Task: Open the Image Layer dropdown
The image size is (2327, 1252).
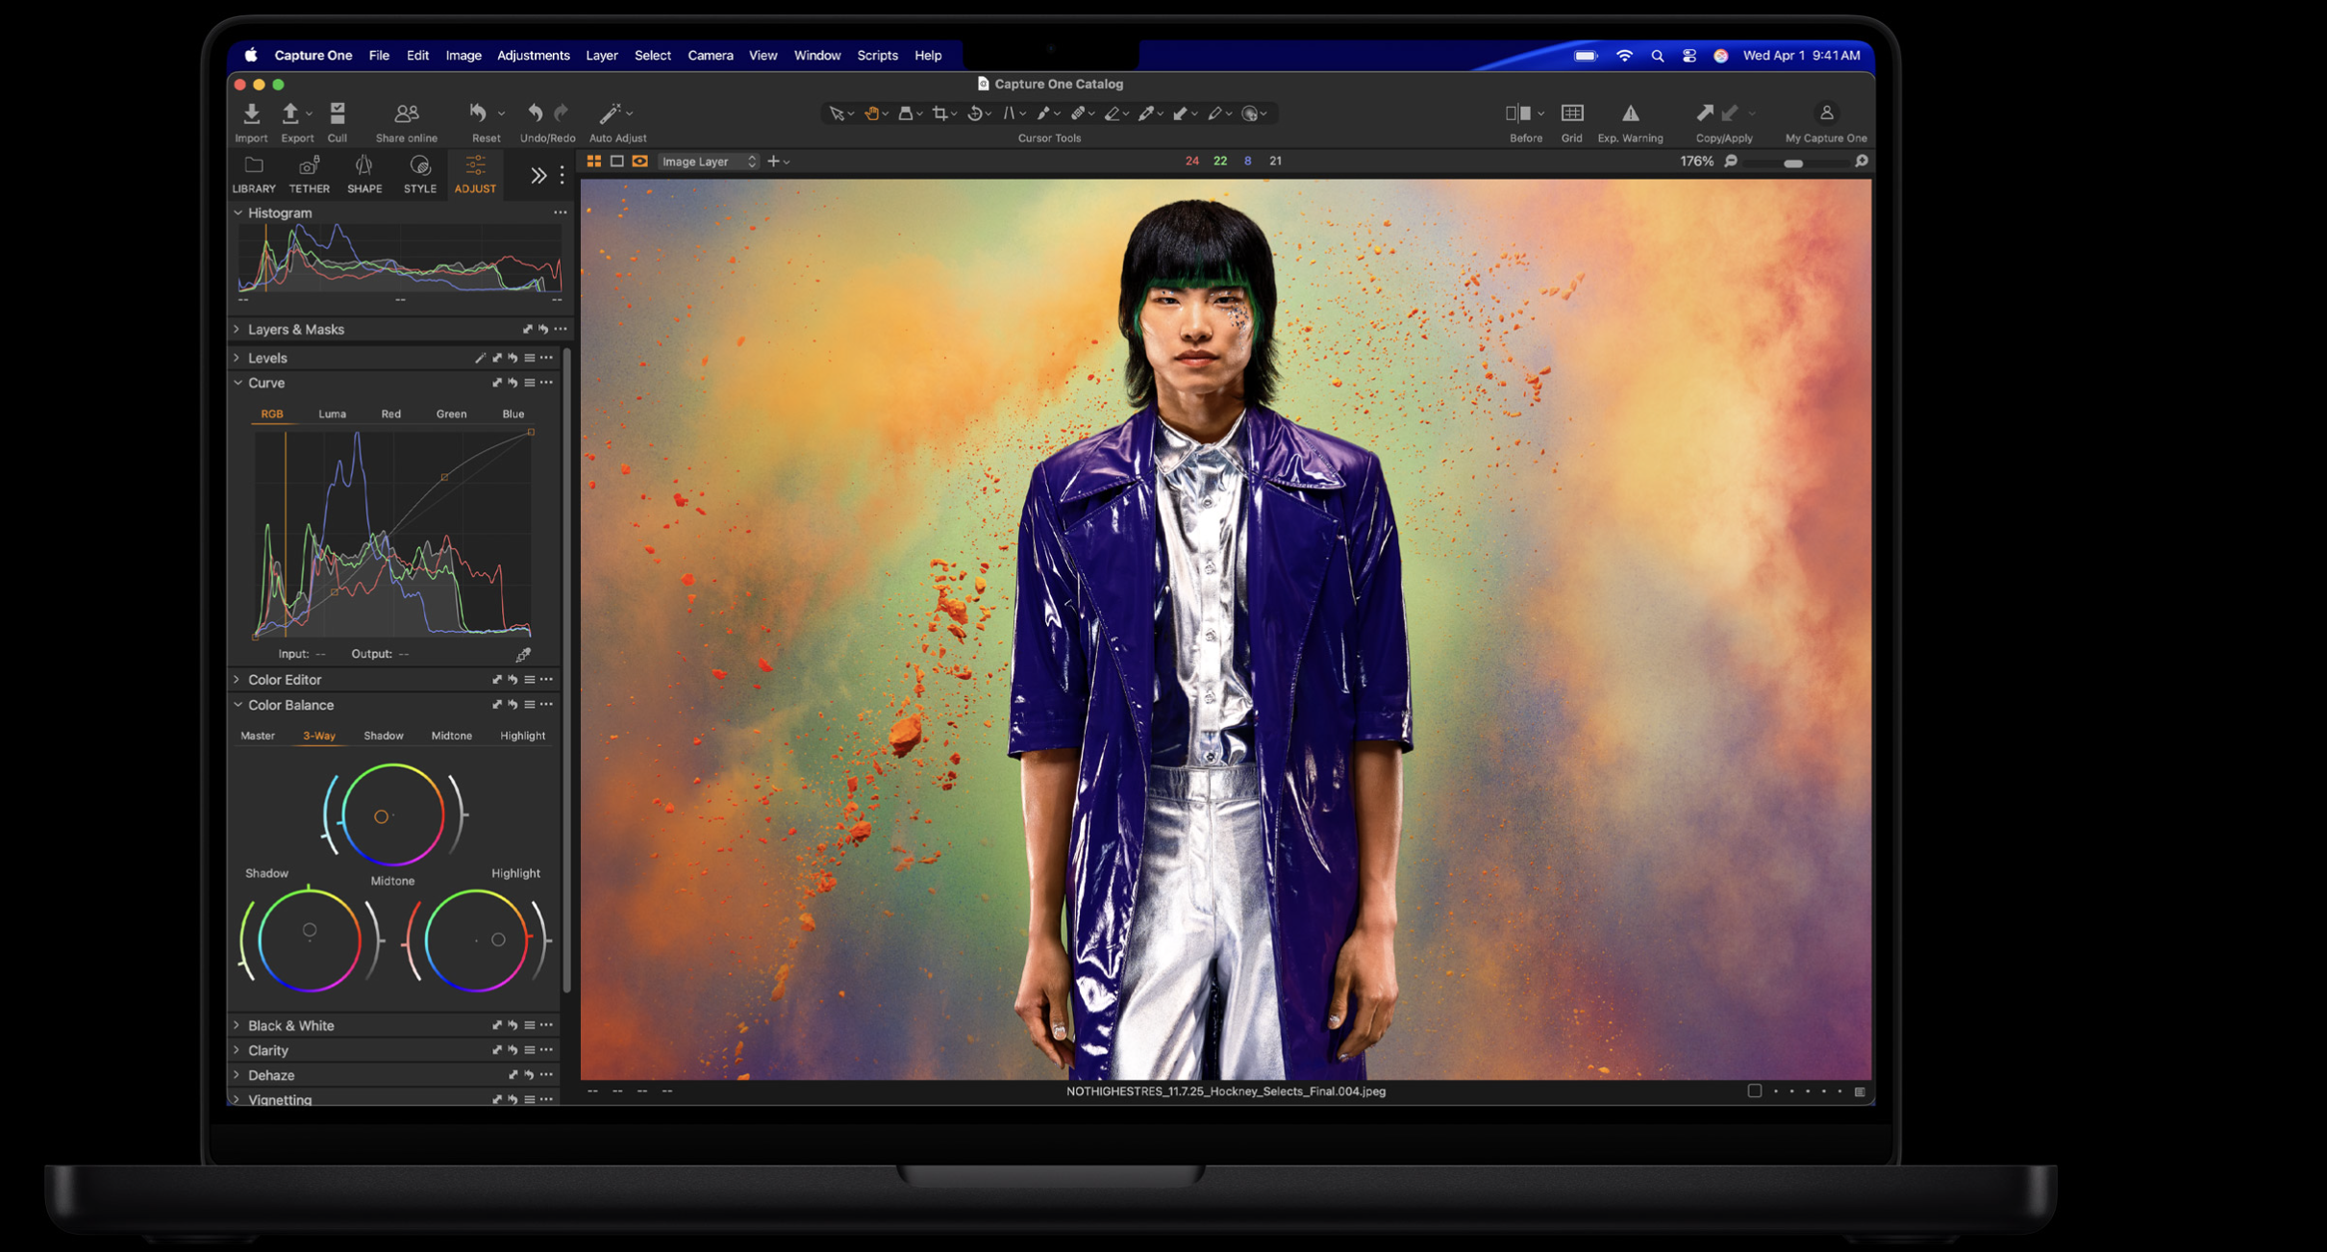Action: pos(707,161)
